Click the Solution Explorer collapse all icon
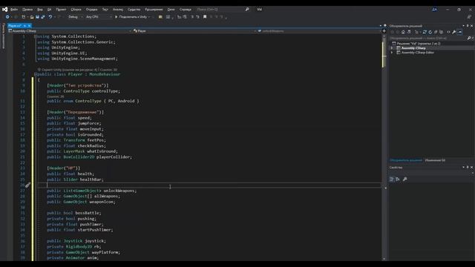Viewport: 475px width, 267px height. (436, 32)
